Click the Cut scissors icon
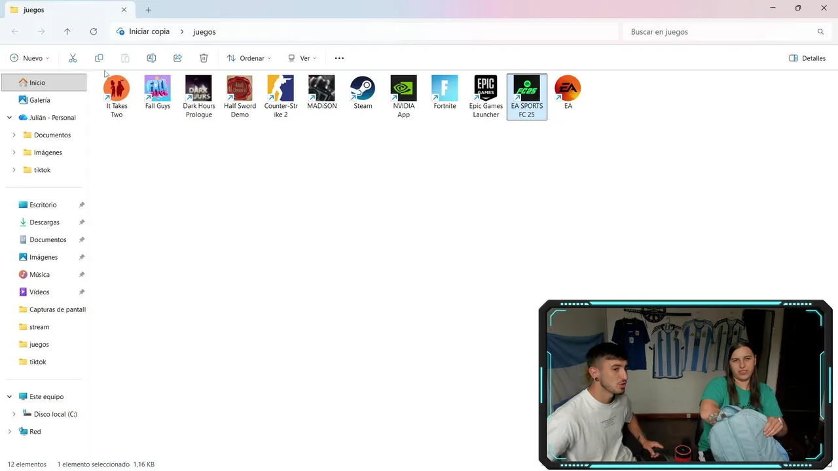 (73, 58)
